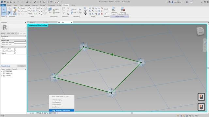Image resolution: width=209 pixels, height=117 pixels.
Task: Click the Modify selection tool button
Action: [x=4, y=11]
